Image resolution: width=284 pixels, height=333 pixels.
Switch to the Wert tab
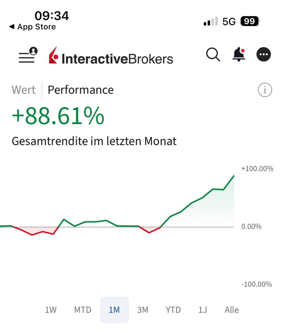coord(24,90)
